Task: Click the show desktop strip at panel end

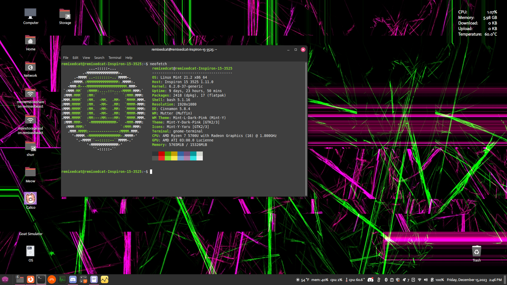Action: click(x=505, y=280)
